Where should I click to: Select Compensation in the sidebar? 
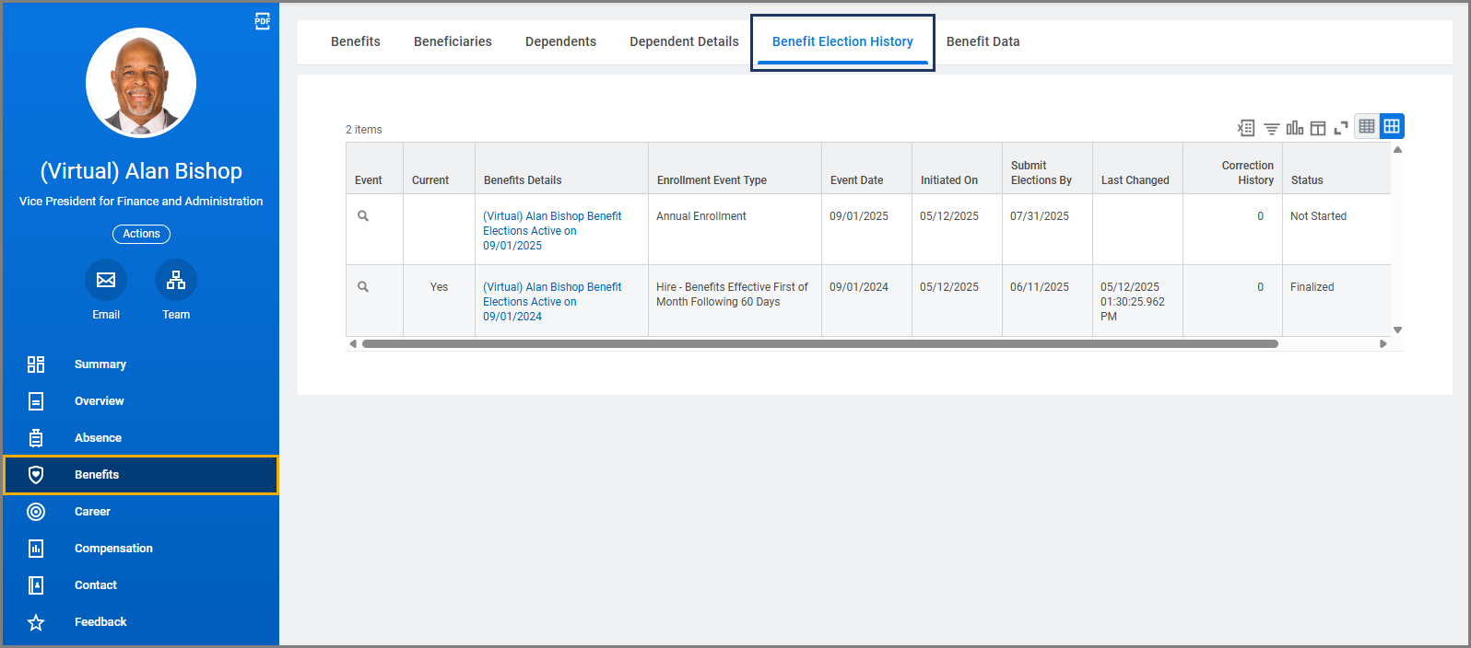coord(113,549)
